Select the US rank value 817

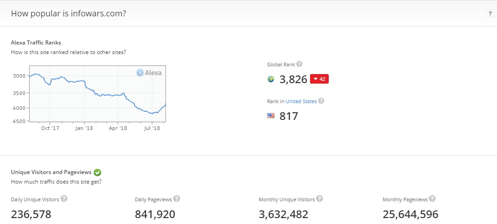pos(289,116)
